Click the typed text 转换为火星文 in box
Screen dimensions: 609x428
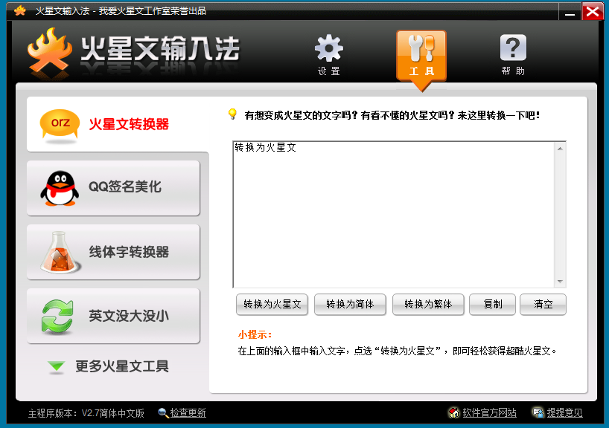click(265, 148)
